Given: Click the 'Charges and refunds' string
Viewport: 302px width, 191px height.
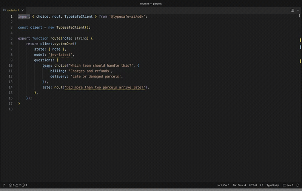Looking at the screenshot, I should coord(90,71).
